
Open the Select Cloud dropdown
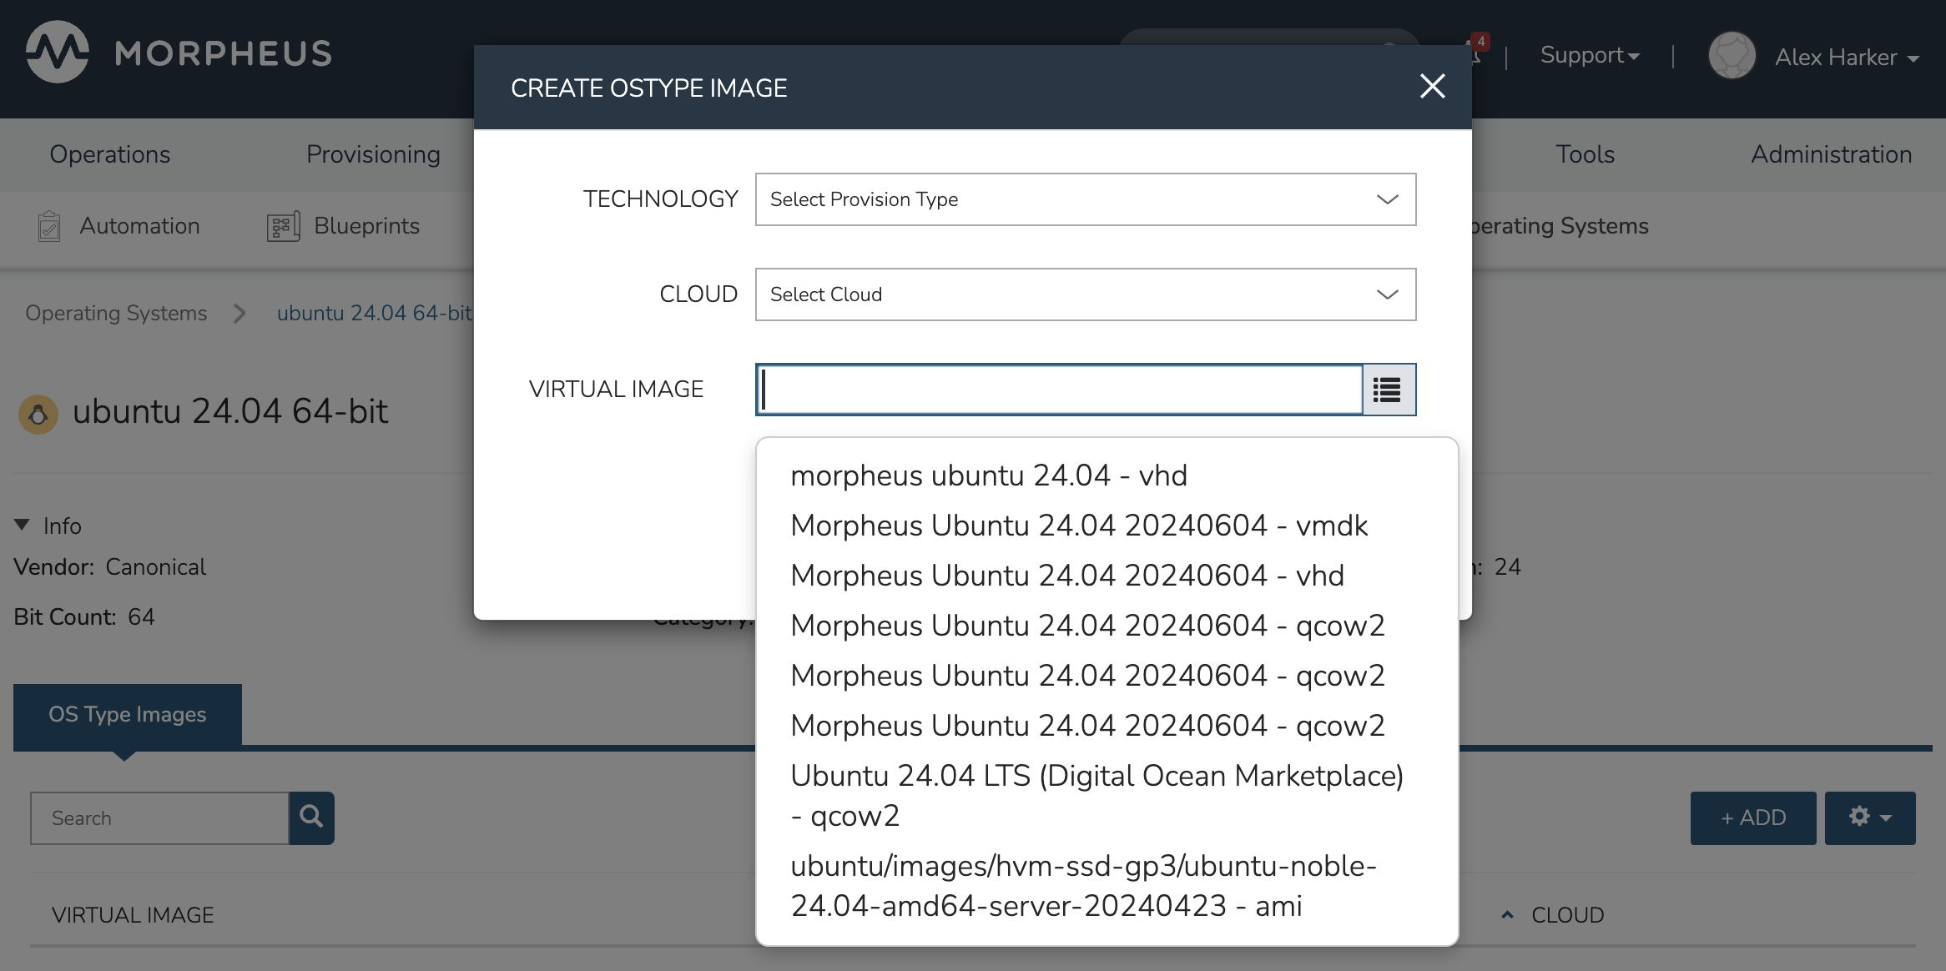1085,294
